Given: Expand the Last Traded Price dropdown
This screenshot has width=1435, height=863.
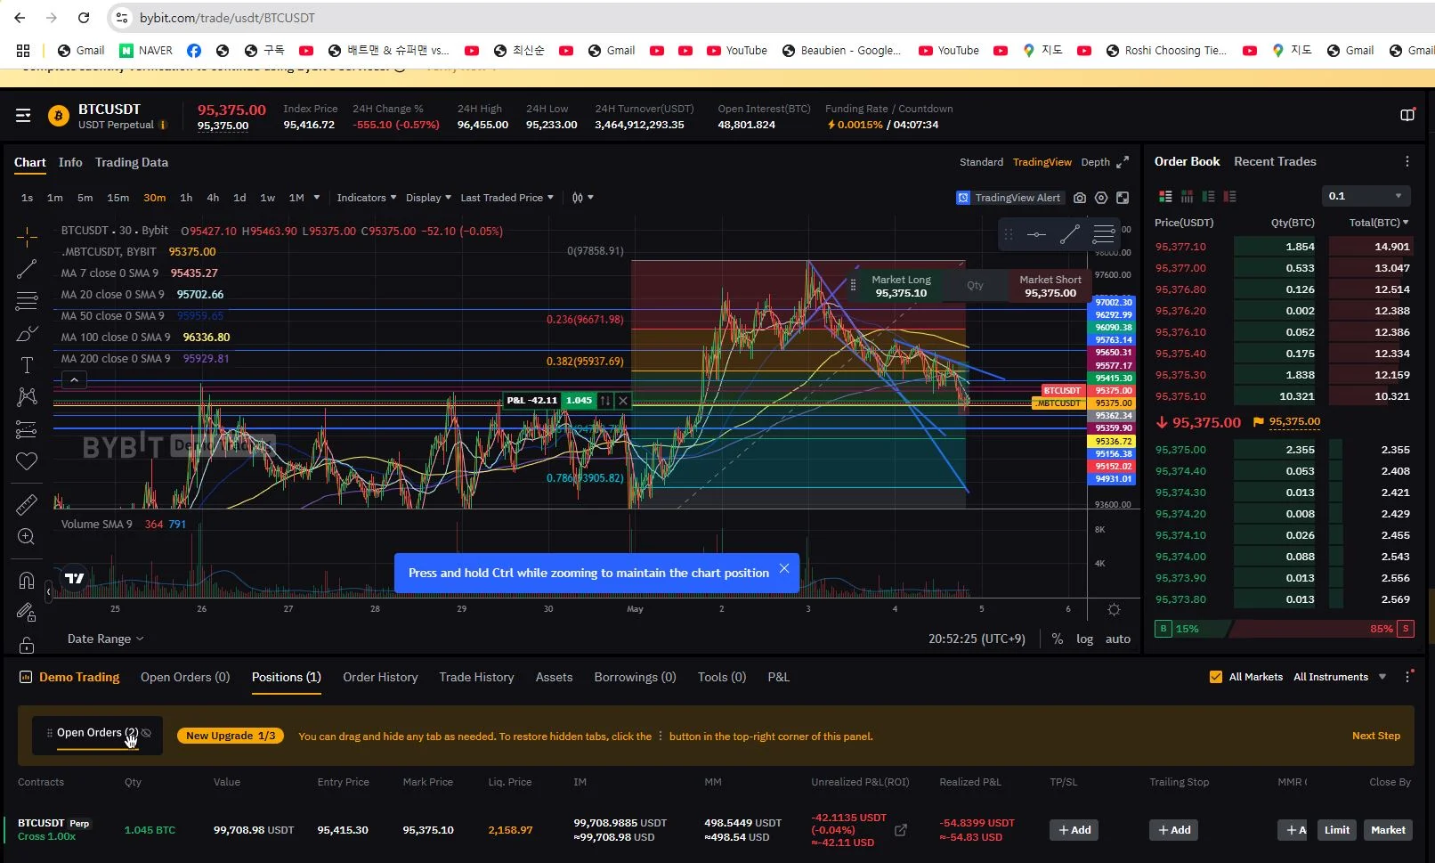Looking at the screenshot, I should 507,198.
